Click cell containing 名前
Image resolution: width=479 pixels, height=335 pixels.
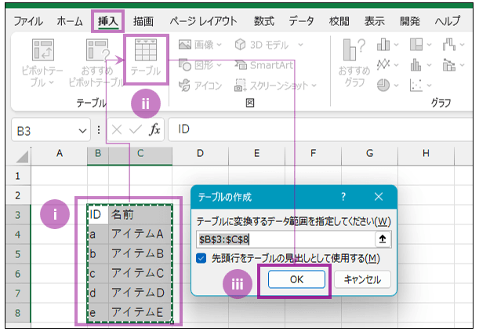pyautogui.click(x=140, y=215)
